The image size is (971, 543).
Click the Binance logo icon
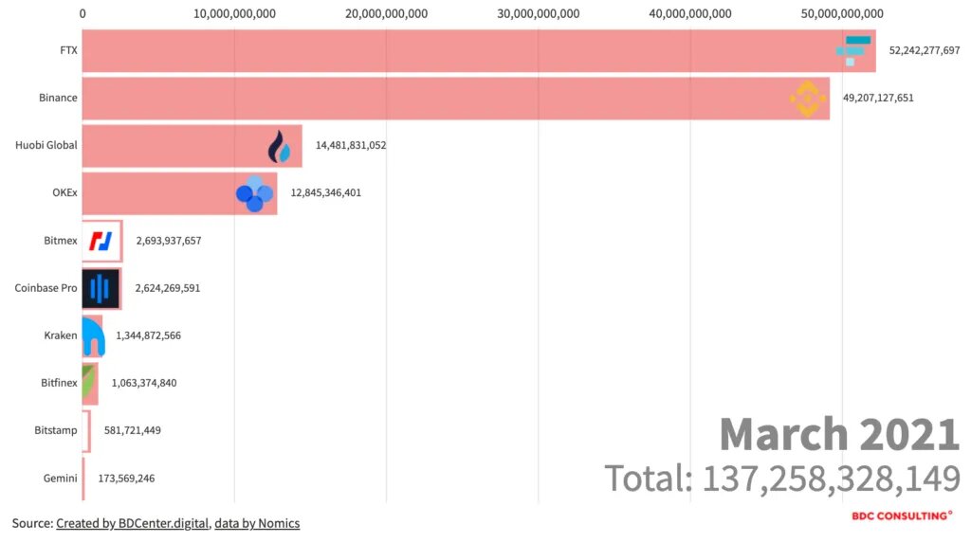[x=807, y=99]
